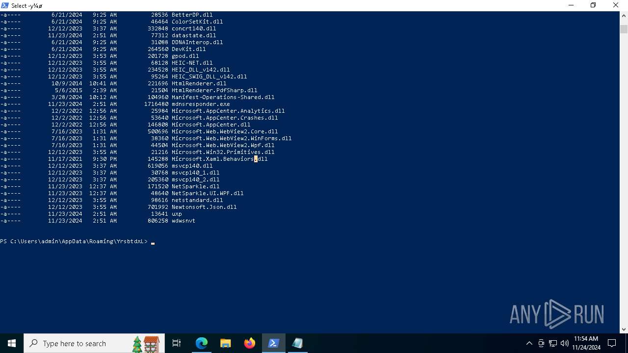The width and height of the screenshot is (628, 353).
Task: Click the date 3/28/2024 in the listing
Action: click(x=67, y=97)
